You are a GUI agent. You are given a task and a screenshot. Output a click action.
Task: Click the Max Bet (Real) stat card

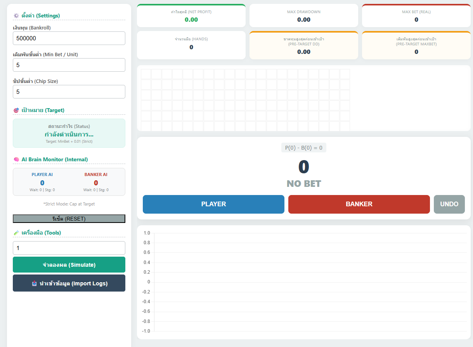[x=416, y=16]
